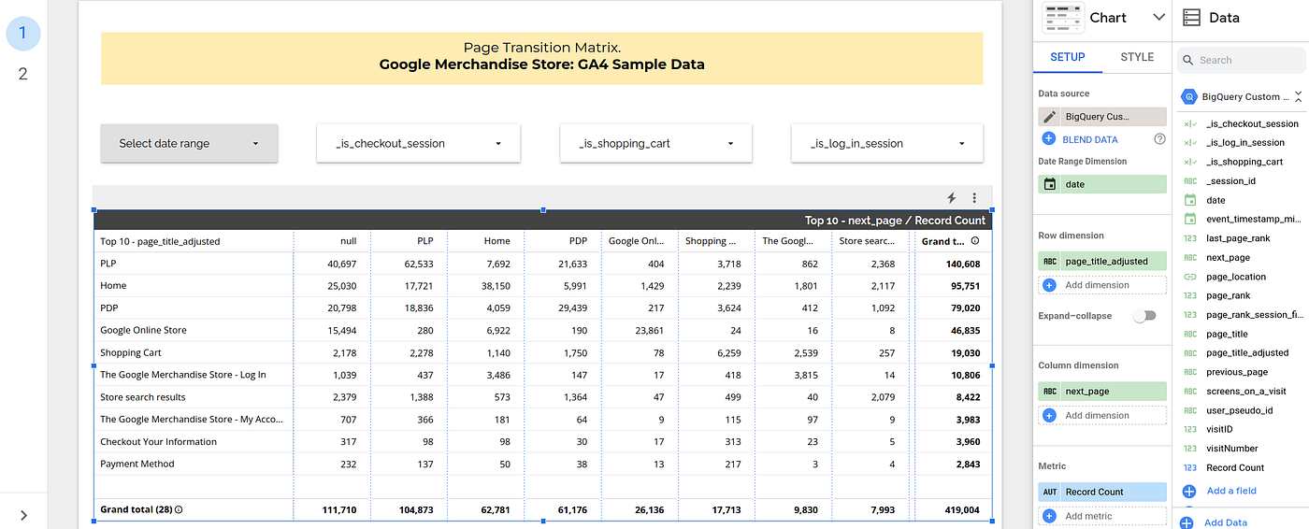Click the info icon next to Grand total (28)
This screenshot has width=1309, height=529.
(179, 509)
